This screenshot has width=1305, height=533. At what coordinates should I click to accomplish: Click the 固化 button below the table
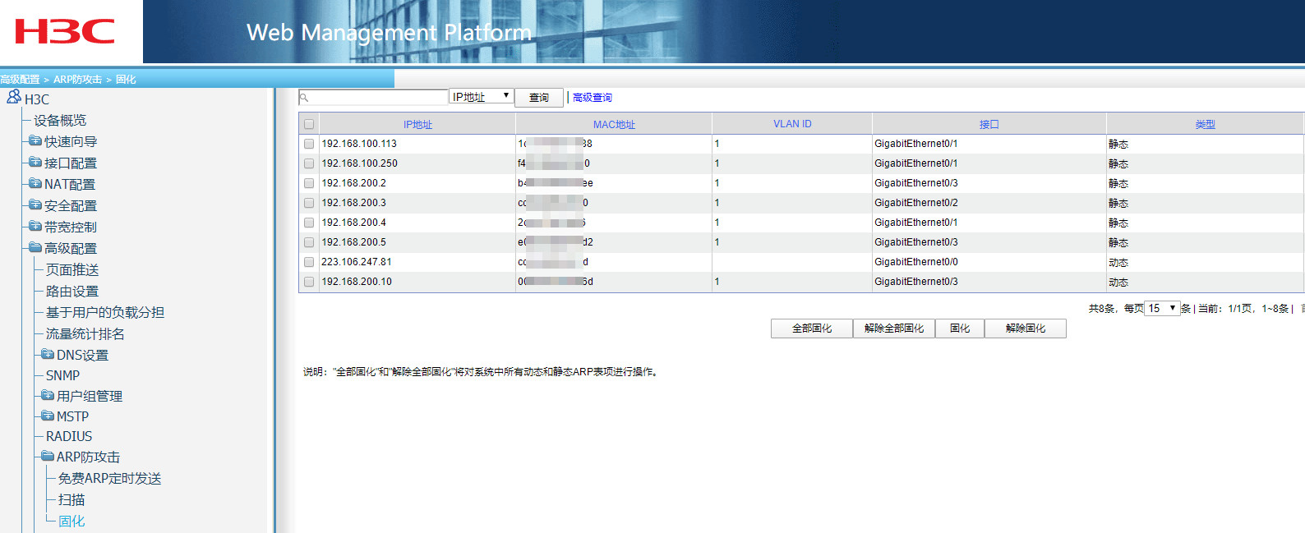(x=960, y=329)
